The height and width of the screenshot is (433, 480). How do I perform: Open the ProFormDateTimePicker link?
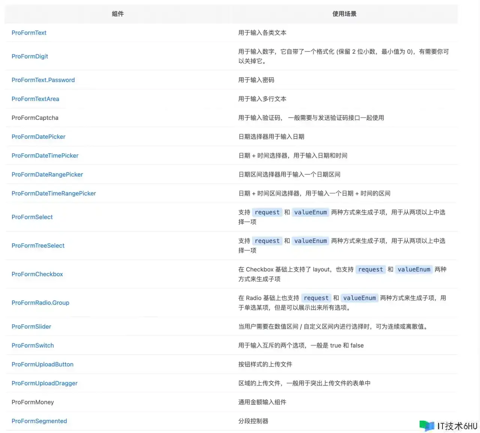point(45,156)
